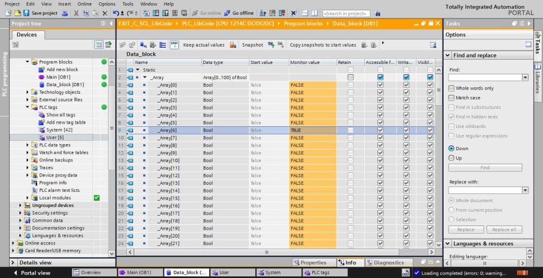The height and width of the screenshot is (278, 543).
Task: Toggle the Retain checkbox for _Array[6]
Action: (x=350, y=131)
